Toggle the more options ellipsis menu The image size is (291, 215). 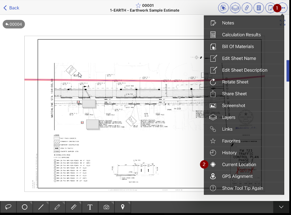coord(283,8)
